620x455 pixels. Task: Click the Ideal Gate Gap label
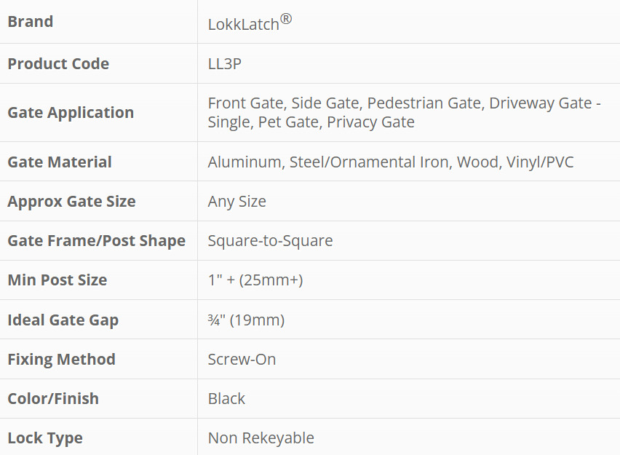click(x=63, y=320)
